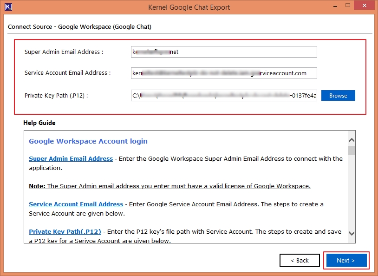The width and height of the screenshot is (378, 276).
Task: Open the Private Key Path(.P12) help link
Action: [x=65, y=231]
